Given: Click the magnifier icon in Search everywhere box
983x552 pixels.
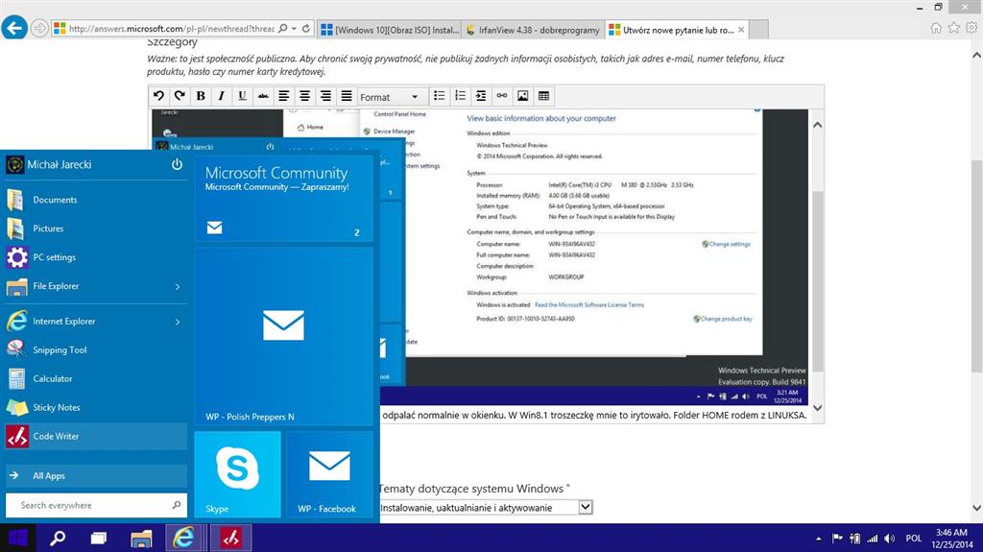Looking at the screenshot, I should click(177, 505).
